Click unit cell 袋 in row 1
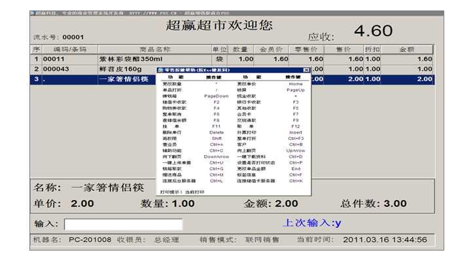The width and height of the screenshot is (458, 261). [x=219, y=59]
